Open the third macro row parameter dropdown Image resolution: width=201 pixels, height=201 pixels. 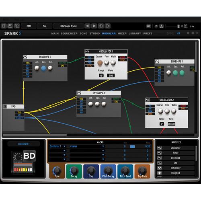click(x=87, y=155)
